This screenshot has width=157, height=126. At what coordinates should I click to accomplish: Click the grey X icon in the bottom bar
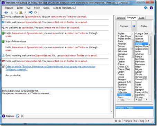[22, 116]
